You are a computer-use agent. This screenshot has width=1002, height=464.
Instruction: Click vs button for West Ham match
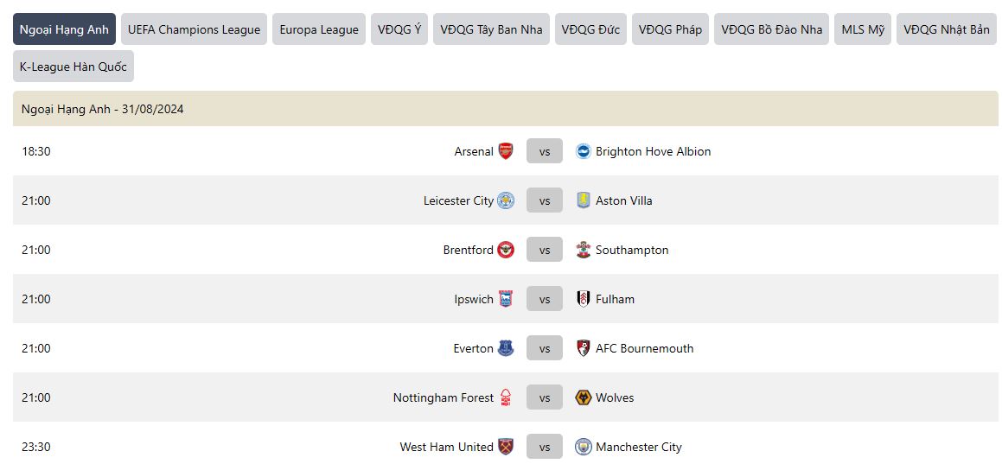coord(545,447)
